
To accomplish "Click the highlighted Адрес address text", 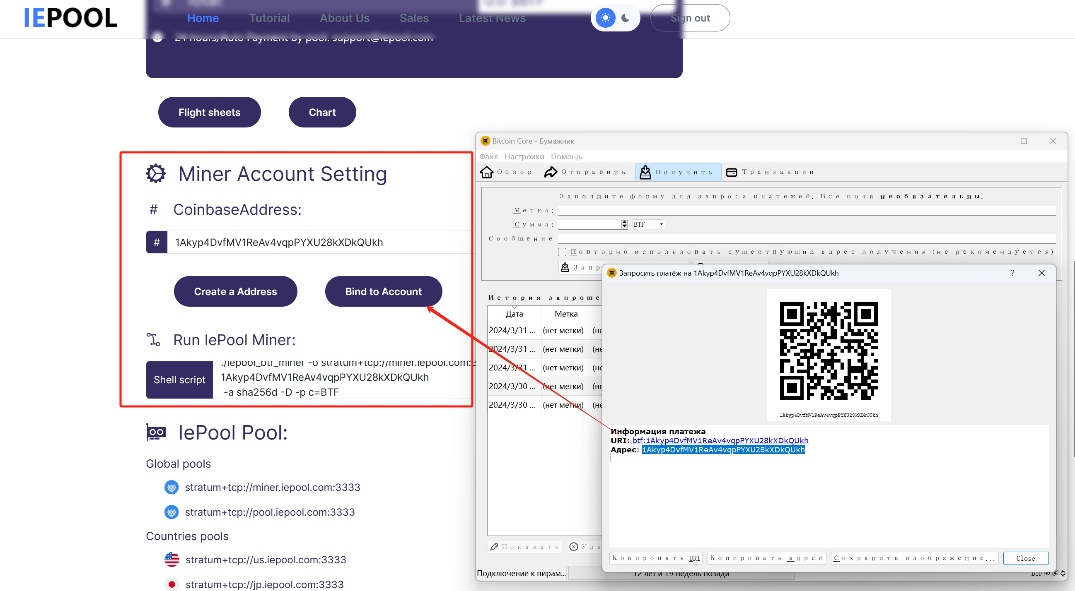I will point(723,450).
